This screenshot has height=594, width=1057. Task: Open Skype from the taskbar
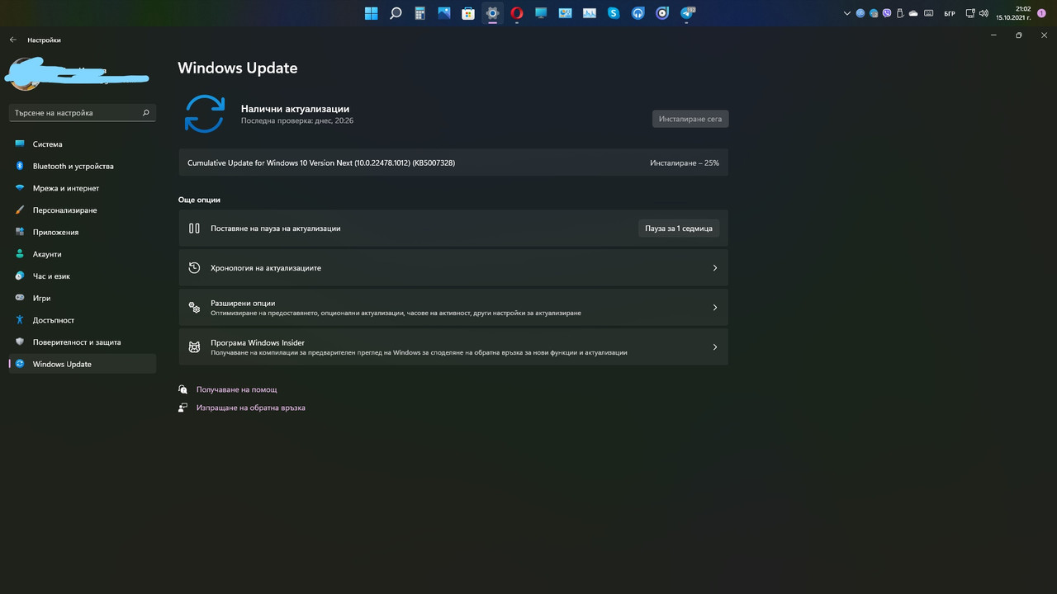[x=614, y=13]
